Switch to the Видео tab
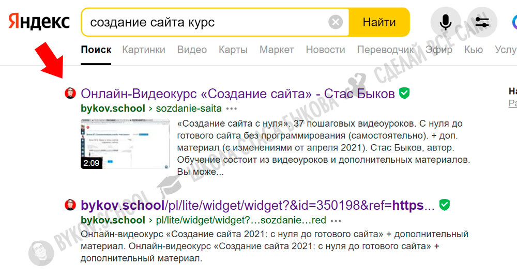The image size is (517, 278). tap(192, 50)
